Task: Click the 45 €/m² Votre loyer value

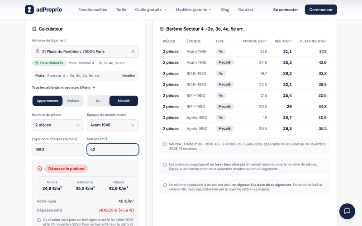Action: click(126, 201)
